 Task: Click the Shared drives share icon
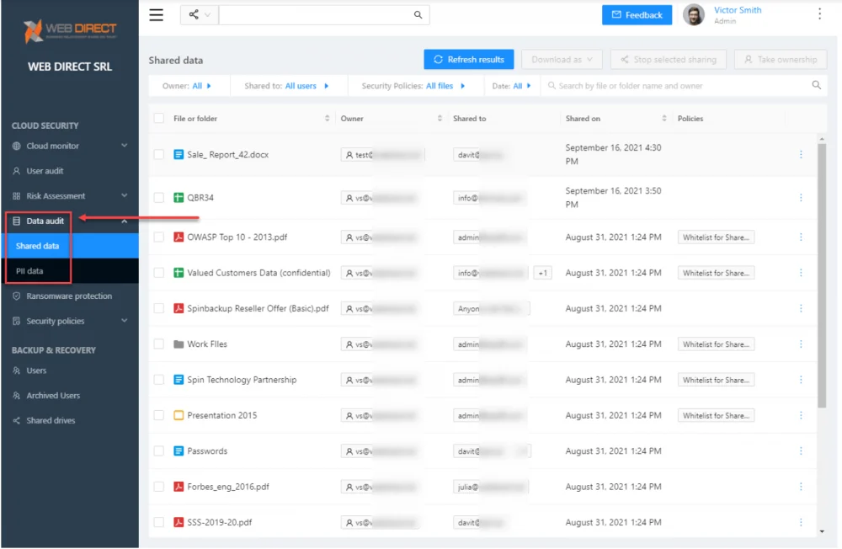point(17,421)
